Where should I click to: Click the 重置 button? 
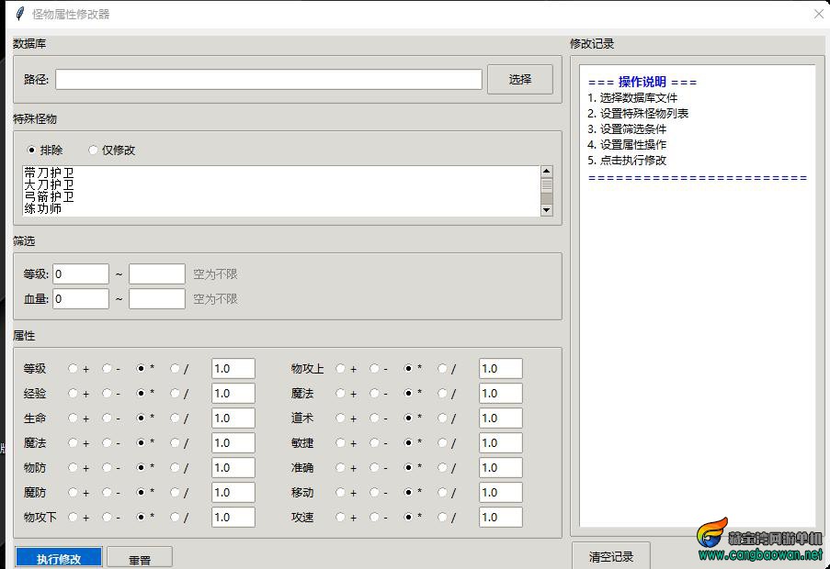(x=140, y=558)
